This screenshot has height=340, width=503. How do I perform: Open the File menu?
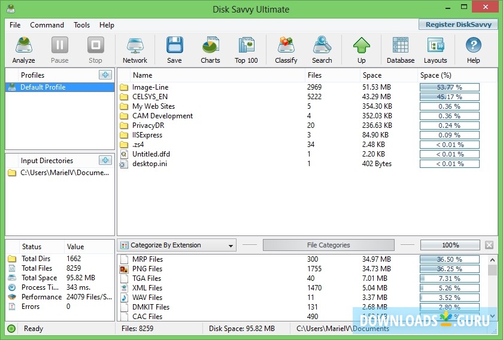15,25
